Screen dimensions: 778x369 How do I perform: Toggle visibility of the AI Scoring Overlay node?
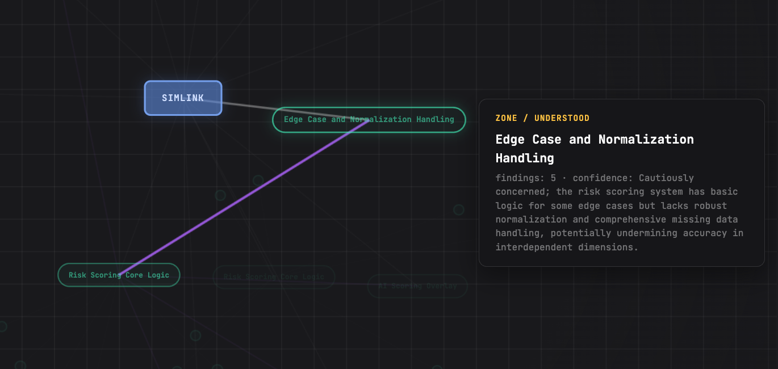pos(417,286)
